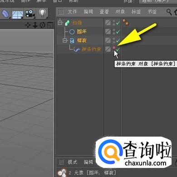
Task: Toggle the viewport layout switch icon
Action: tap(50, 25)
